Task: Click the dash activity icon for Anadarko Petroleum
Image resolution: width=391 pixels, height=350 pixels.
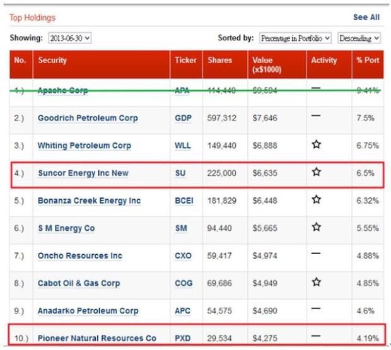Action: (x=316, y=308)
